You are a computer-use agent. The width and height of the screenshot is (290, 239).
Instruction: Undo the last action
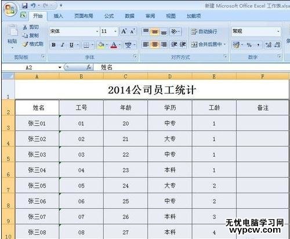click(x=33, y=6)
